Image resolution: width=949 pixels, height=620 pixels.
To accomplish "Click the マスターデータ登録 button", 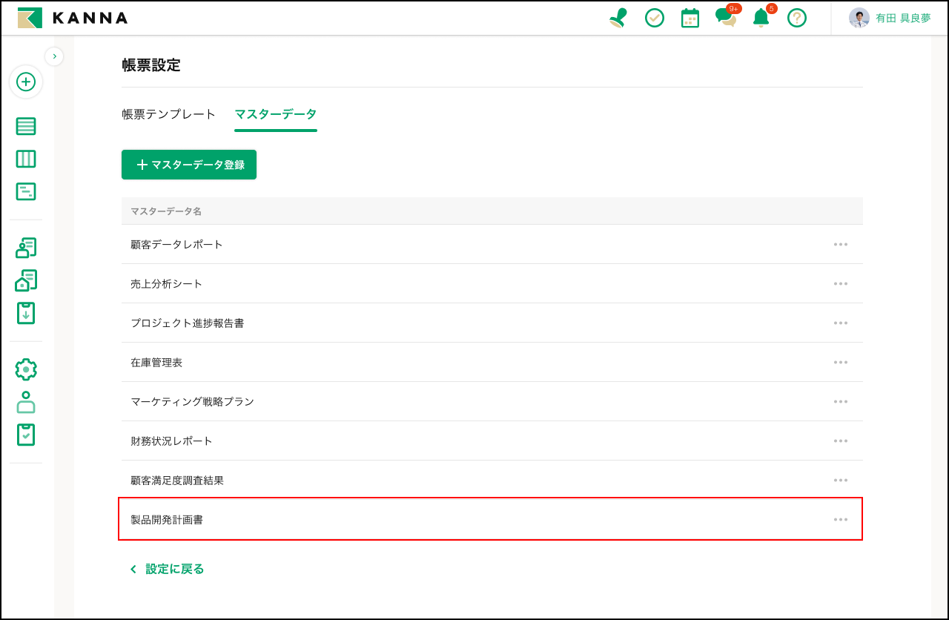I will coord(189,165).
